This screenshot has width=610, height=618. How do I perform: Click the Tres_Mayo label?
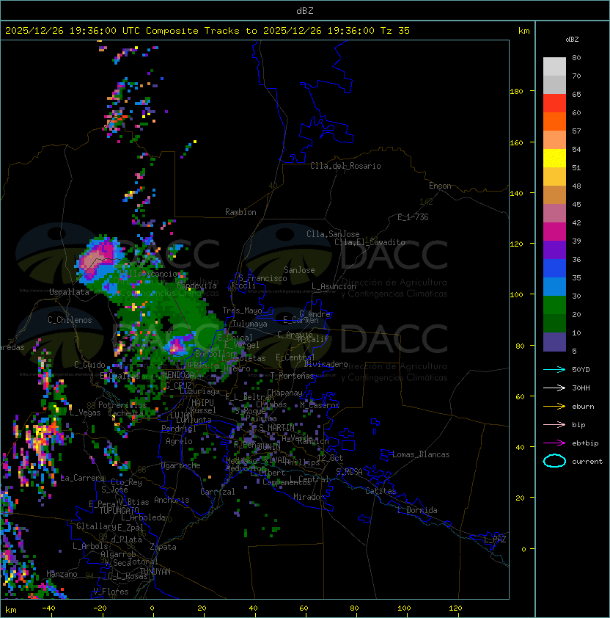(242, 310)
